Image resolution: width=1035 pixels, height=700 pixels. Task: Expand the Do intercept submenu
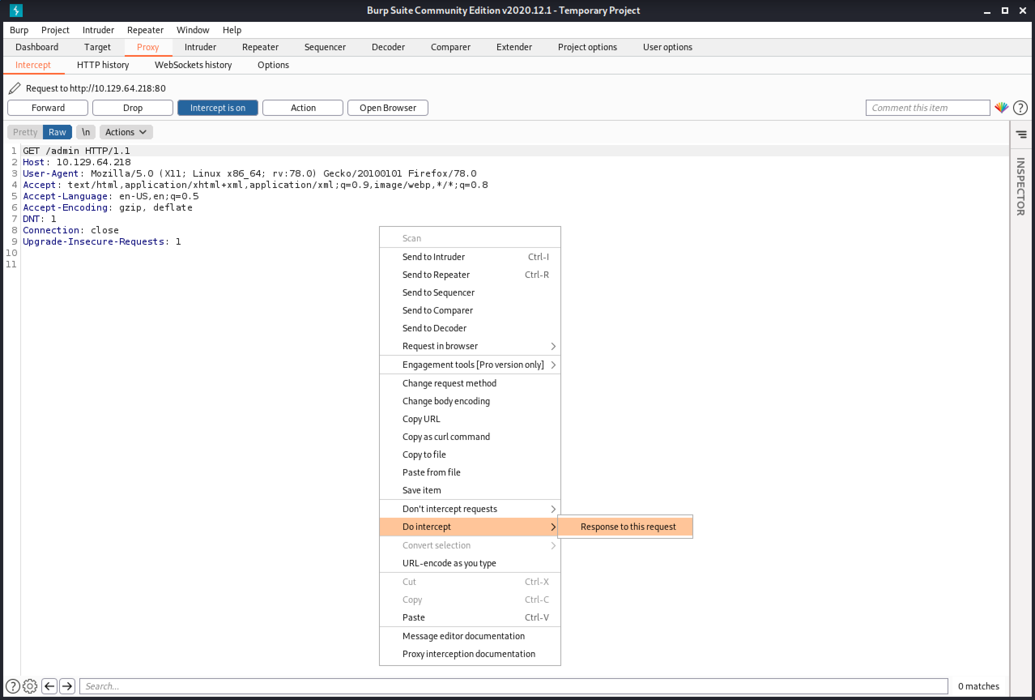click(x=469, y=527)
